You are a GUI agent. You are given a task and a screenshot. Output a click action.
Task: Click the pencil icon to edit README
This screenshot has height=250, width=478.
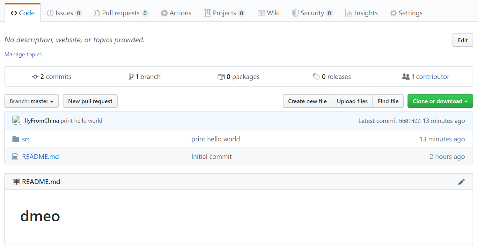coord(461,182)
